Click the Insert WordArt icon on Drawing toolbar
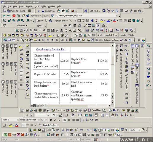153x142 pixels. tap(92, 21)
